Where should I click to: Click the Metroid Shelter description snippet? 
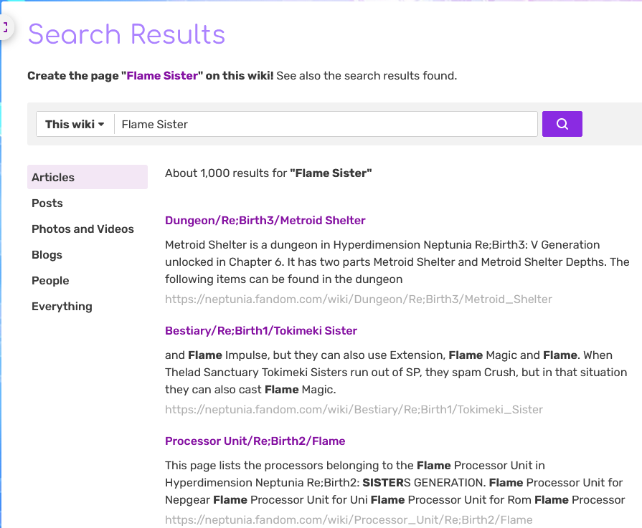[x=397, y=261]
